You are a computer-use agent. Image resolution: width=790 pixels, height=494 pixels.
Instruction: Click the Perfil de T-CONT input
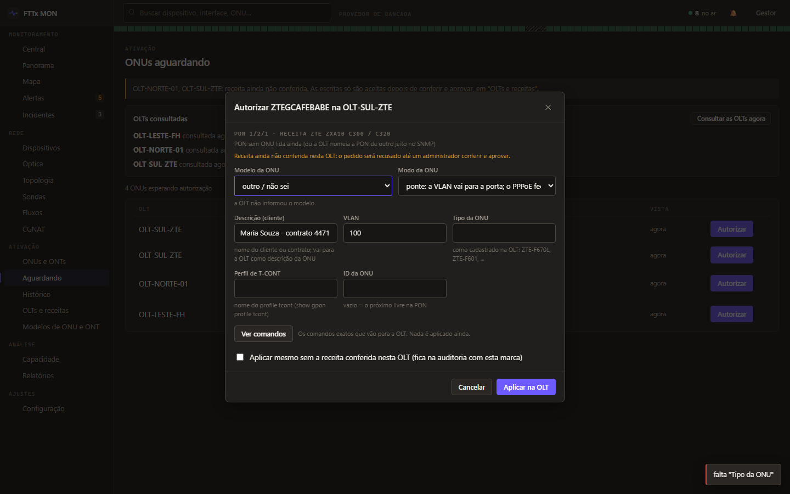[286, 288]
